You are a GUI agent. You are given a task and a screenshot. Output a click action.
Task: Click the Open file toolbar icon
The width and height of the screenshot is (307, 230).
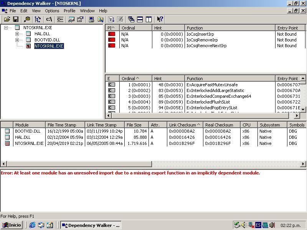coord(7,19)
